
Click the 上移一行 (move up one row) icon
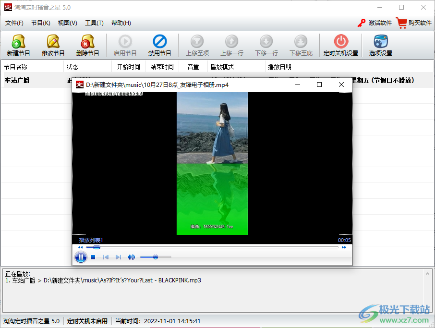(231, 45)
